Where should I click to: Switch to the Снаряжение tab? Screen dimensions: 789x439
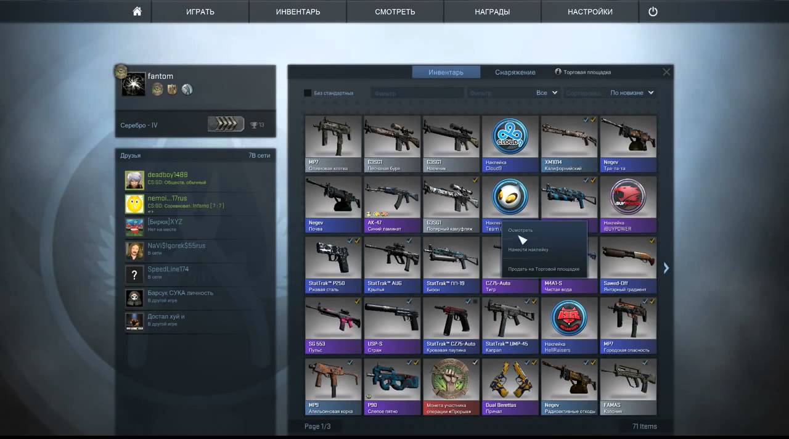coord(515,72)
